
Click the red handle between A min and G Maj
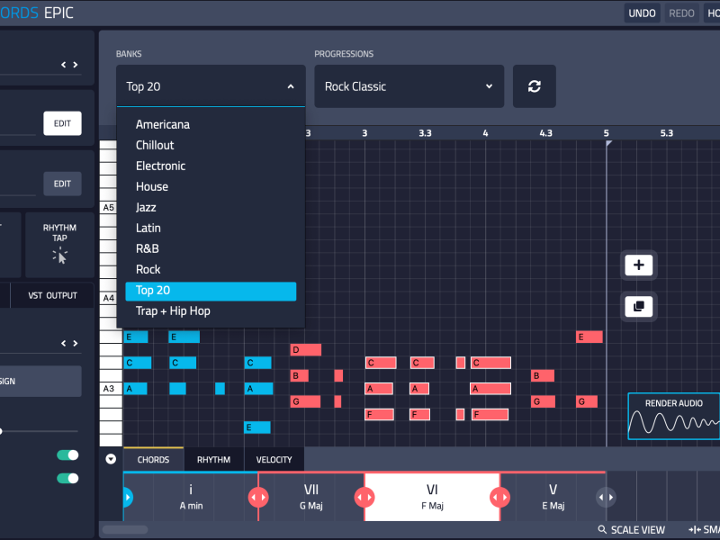pos(258,497)
